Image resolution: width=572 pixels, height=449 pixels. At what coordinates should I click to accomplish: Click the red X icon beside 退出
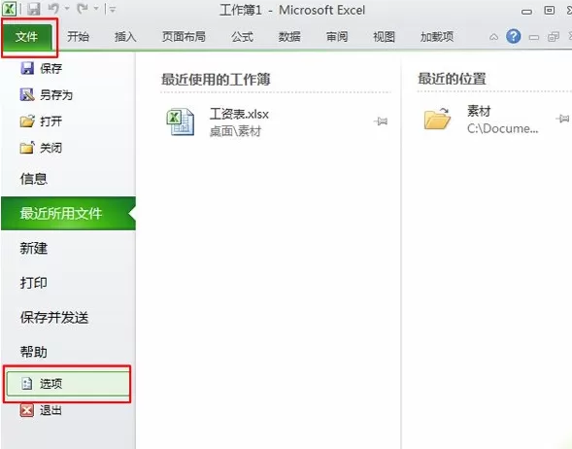coord(27,411)
